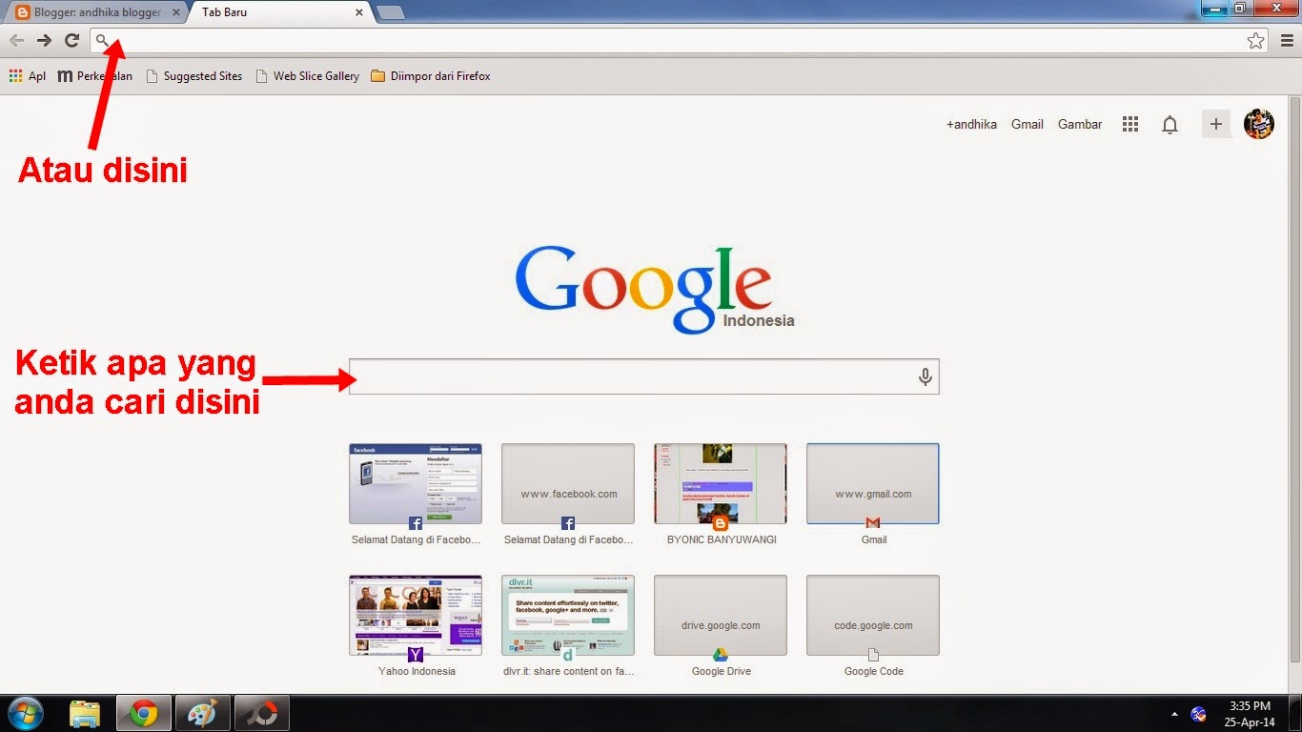Reload the current page
Image resolution: width=1302 pixels, height=732 pixels.
pyautogui.click(x=71, y=40)
